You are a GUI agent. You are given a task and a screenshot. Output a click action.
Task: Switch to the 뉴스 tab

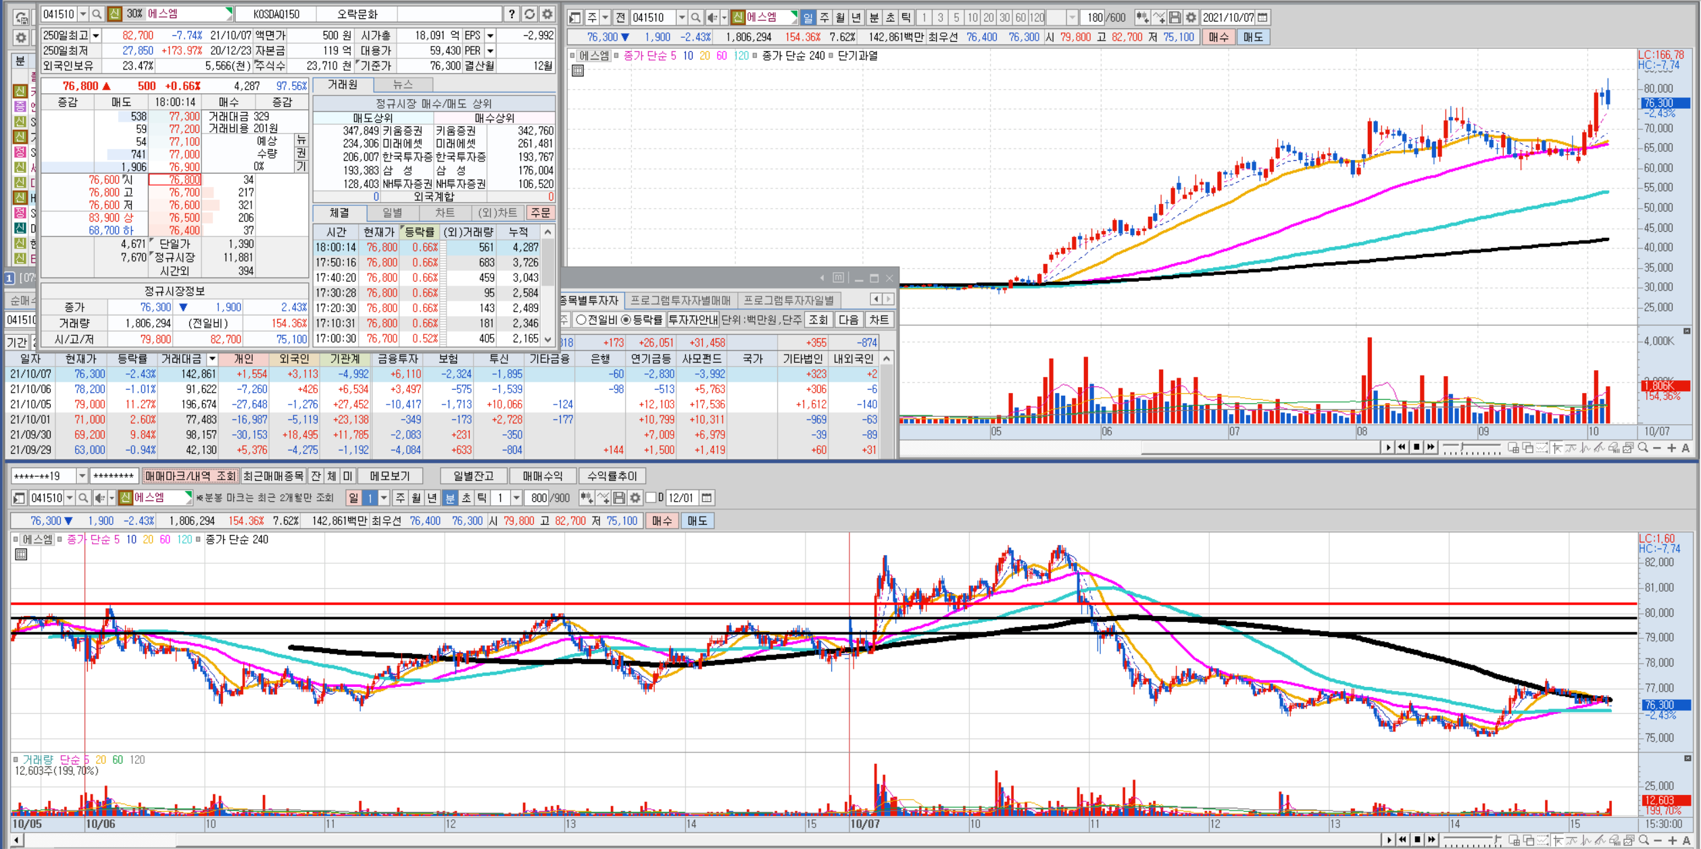tap(403, 84)
